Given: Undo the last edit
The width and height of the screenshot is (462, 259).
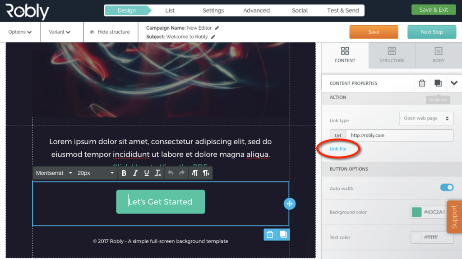Looking at the screenshot, I should [171, 173].
